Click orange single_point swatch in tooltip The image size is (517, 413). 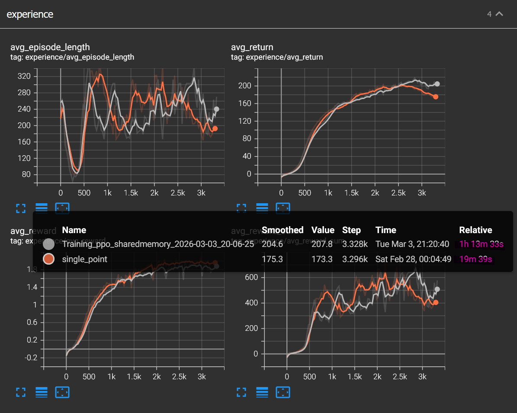(x=48, y=259)
